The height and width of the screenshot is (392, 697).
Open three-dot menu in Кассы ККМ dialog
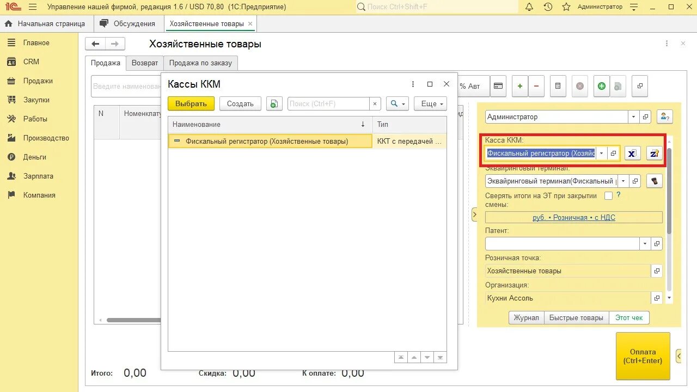(x=413, y=84)
